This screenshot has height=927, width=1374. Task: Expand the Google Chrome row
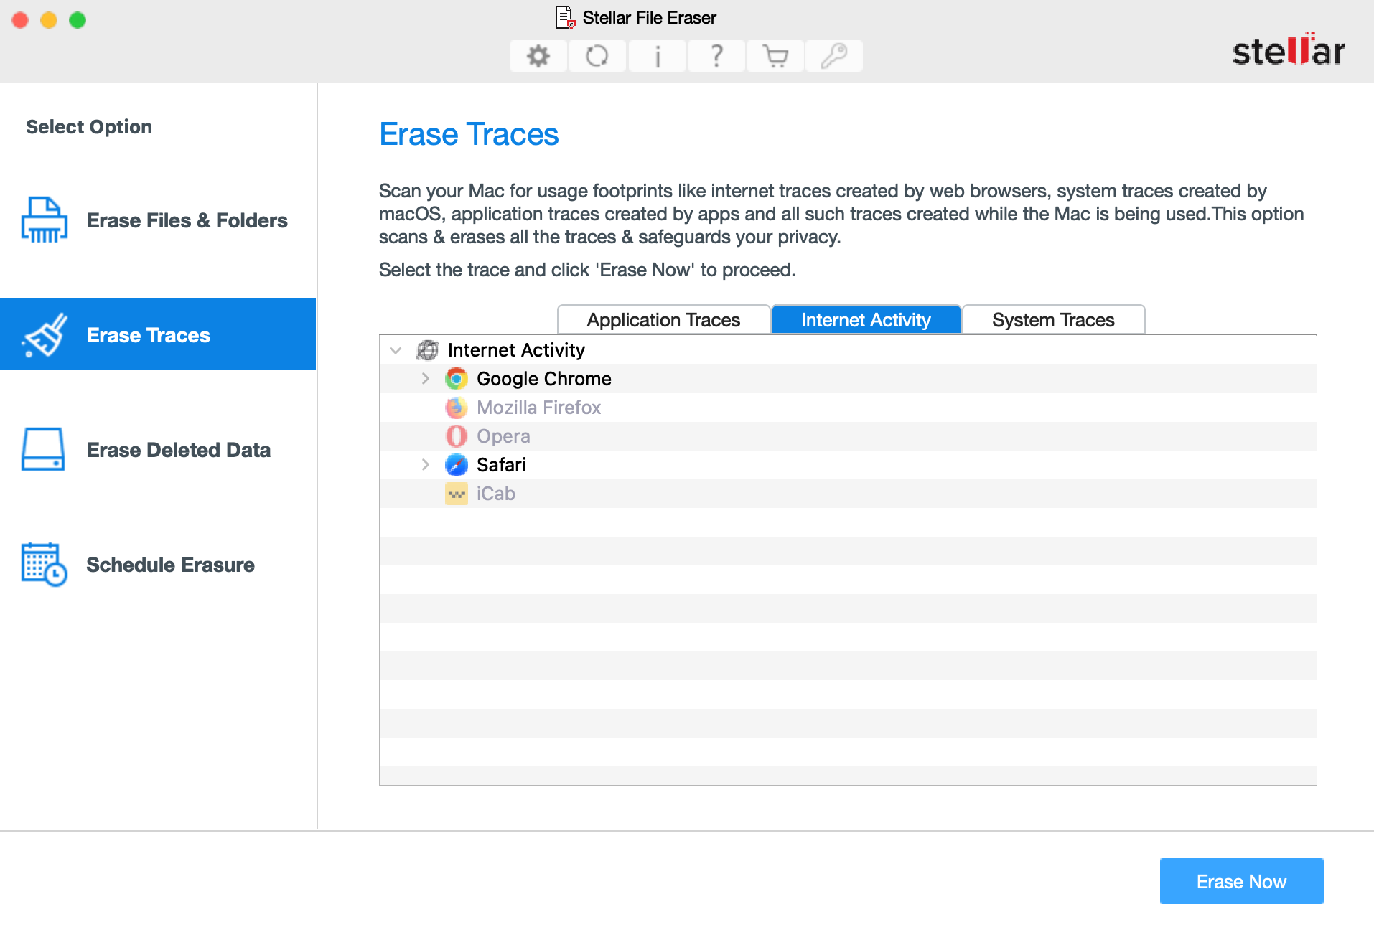(x=425, y=379)
